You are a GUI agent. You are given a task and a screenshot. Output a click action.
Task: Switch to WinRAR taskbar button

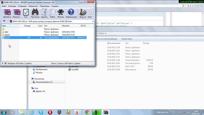tap(106, 112)
